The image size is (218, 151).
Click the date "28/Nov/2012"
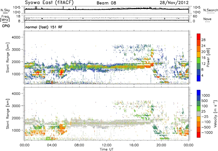click(174, 3)
